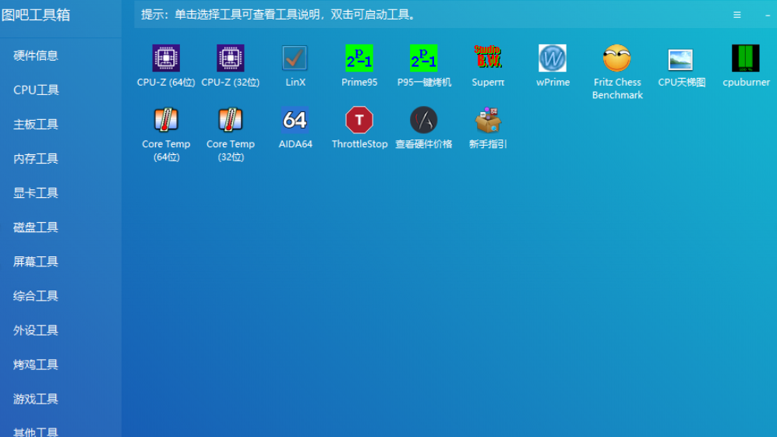777x437 pixels.
Task: Switch to the 主板工具 category
Action: 36,125
